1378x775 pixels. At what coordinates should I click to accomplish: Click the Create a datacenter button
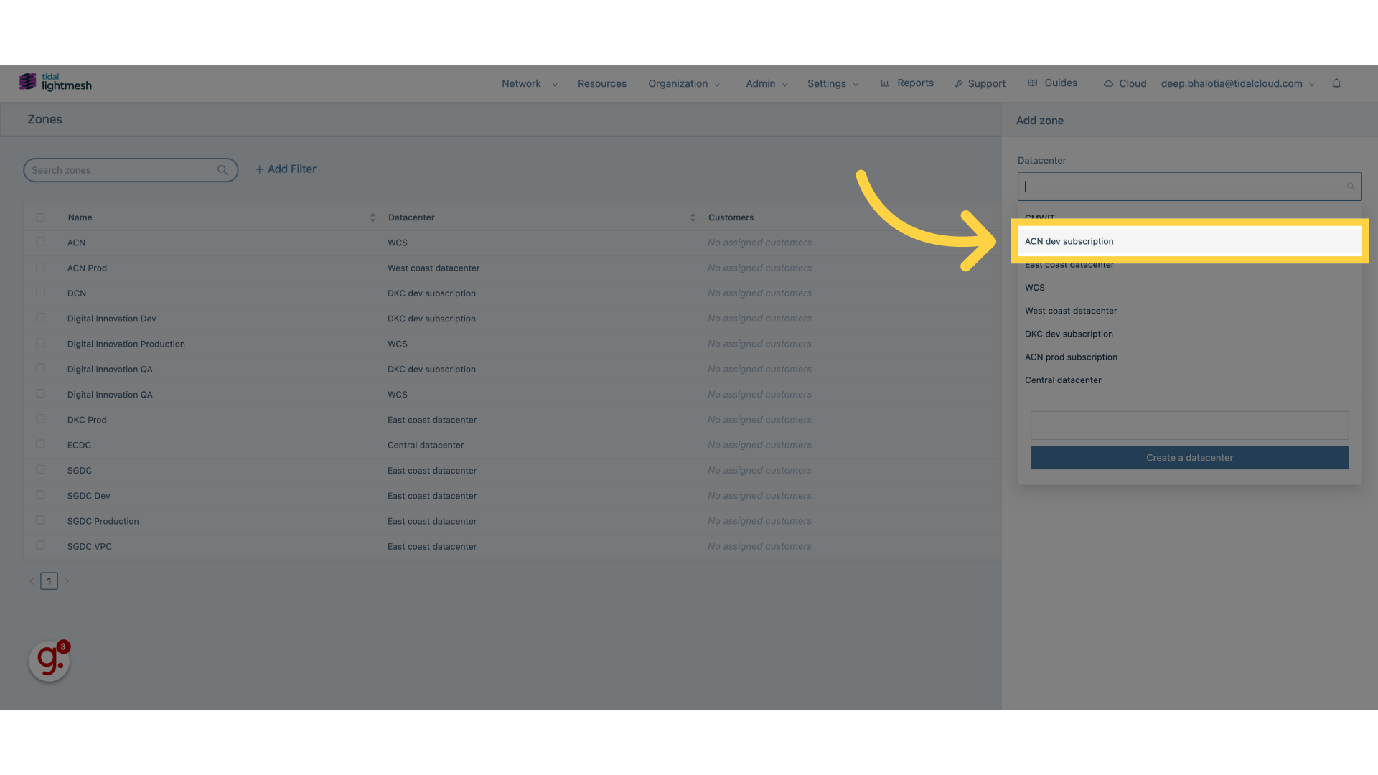pyautogui.click(x=1189, y=457)
